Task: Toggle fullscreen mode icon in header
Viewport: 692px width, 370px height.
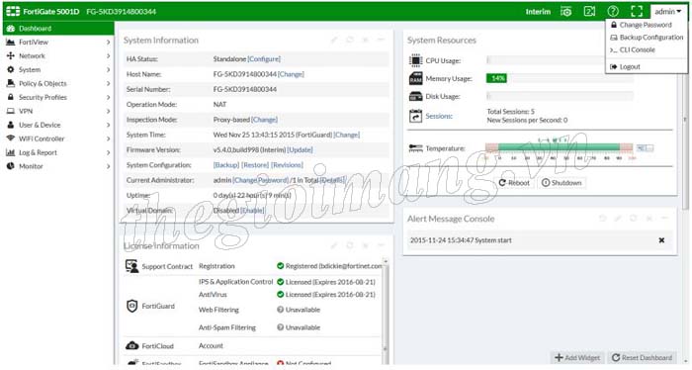Action: [x=637, y=12]
